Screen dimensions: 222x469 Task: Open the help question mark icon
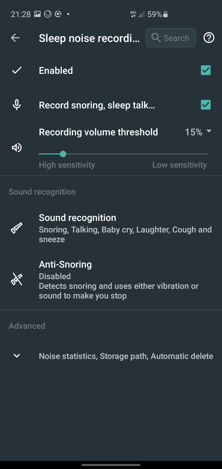(x=209, y=38)
